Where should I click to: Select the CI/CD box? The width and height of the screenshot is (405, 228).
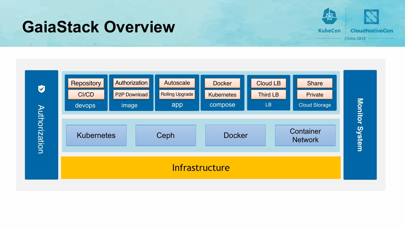coord(86,95)
